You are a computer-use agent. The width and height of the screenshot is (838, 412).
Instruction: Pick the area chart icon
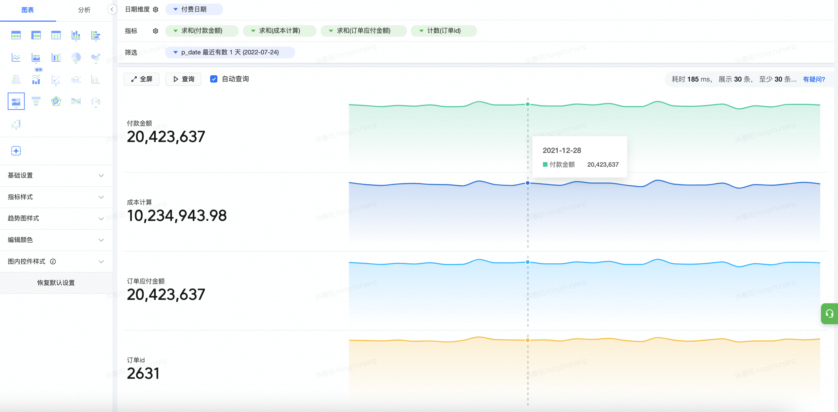pos(36,58)
